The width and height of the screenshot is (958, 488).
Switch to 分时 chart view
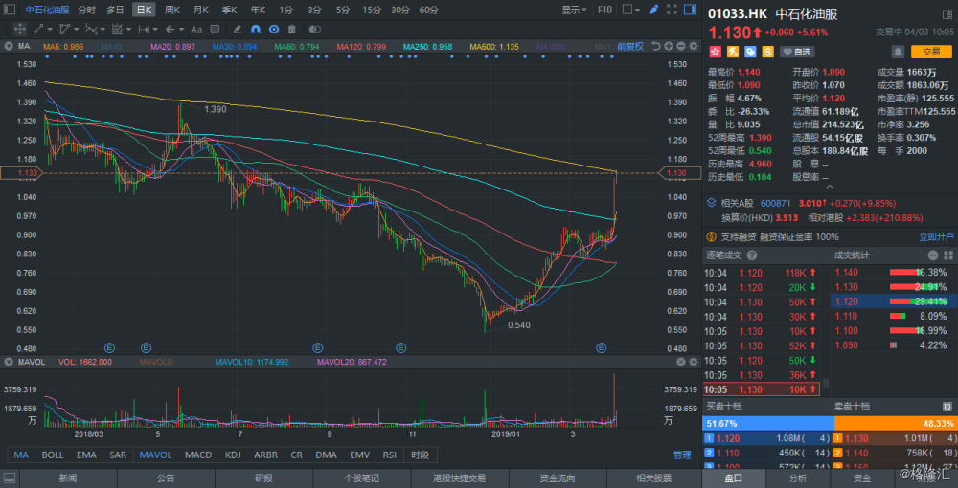[x=87, y=10]
